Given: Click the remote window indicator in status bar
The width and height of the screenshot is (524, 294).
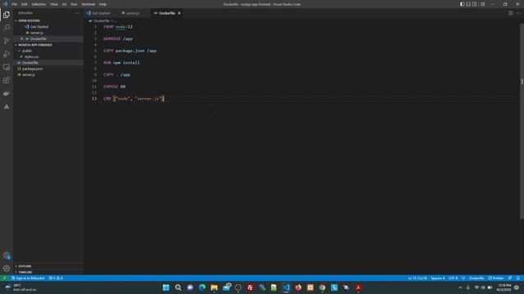Looking at the screenshot, I should [4, 278].
